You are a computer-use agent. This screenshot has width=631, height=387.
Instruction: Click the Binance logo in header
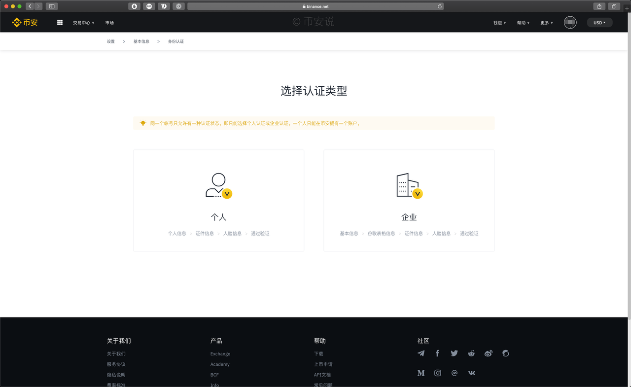tap(25, 23)
